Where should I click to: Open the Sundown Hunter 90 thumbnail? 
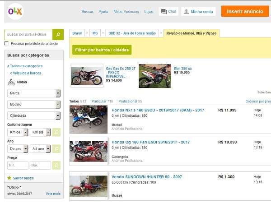(89, 185)
